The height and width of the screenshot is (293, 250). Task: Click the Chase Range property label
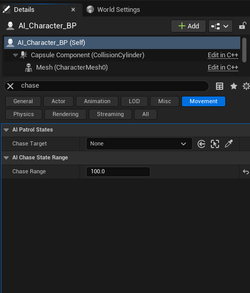(x=29, y=171)
